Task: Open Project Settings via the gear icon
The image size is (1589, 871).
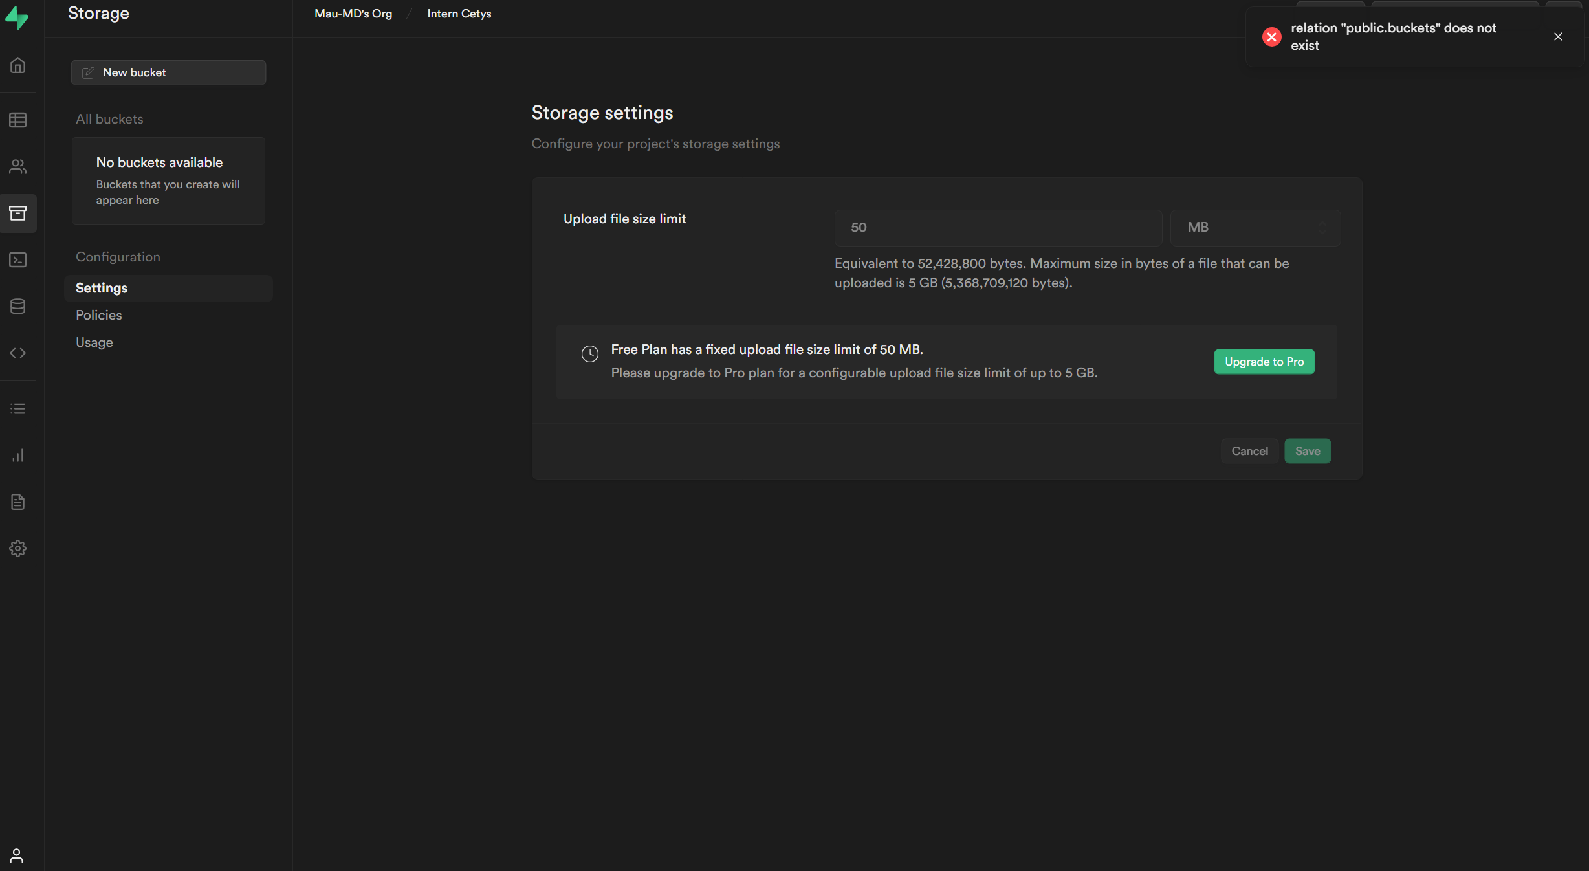Action: click(17, 548)
